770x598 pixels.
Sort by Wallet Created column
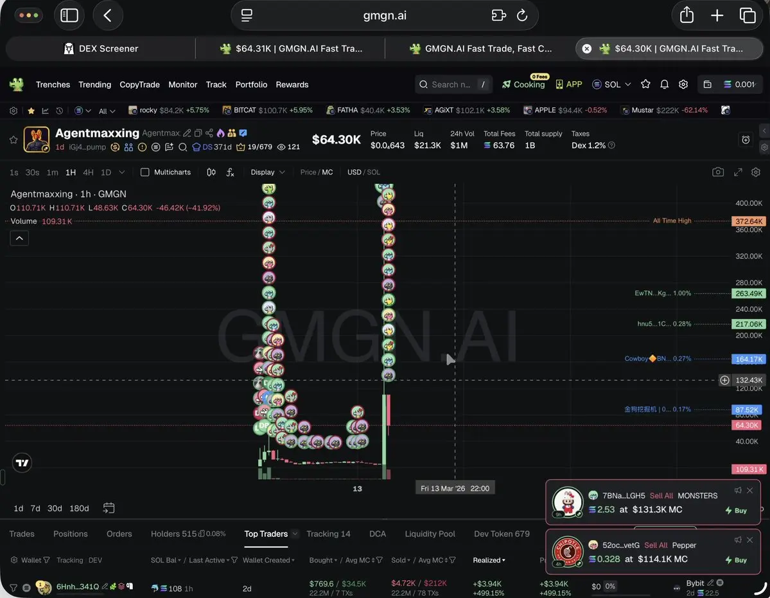[x=268, y=560]
